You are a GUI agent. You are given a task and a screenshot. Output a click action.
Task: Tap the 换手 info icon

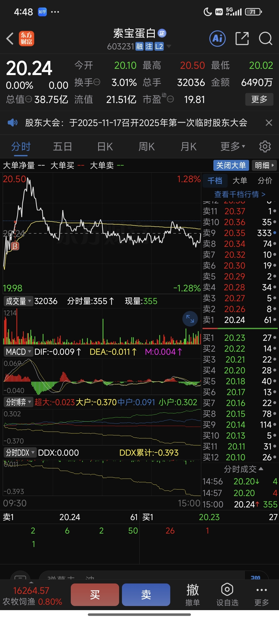point(97,82)
